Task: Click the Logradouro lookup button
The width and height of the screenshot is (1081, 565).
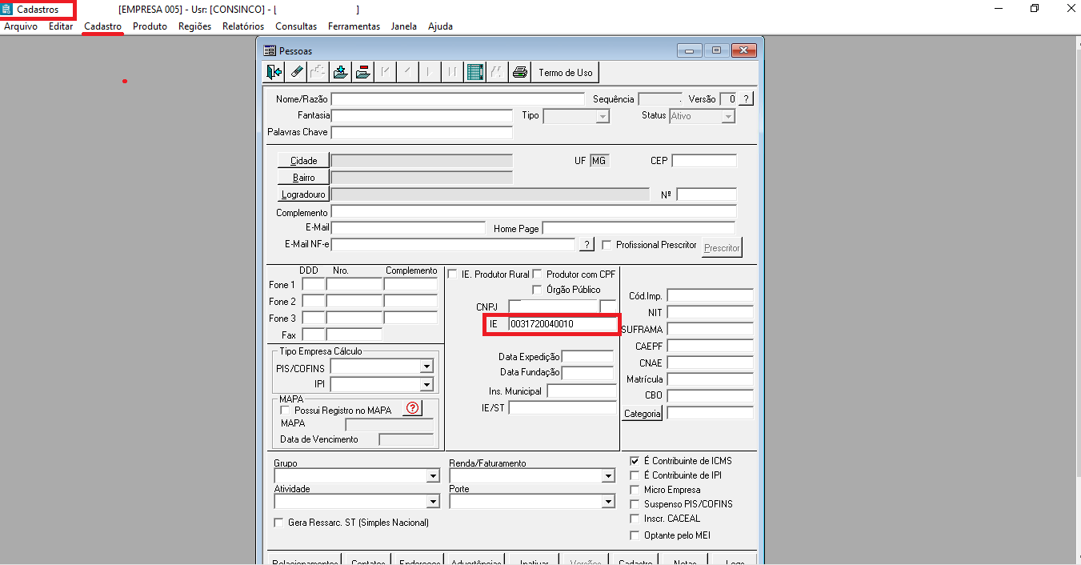Action: (x=303, y=194)
